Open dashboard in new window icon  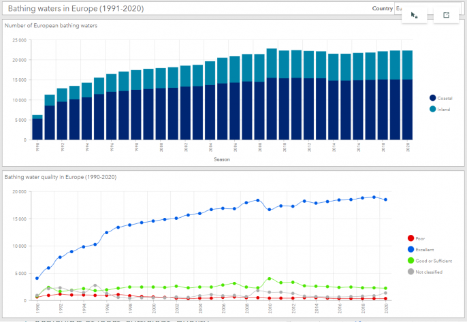446,14
